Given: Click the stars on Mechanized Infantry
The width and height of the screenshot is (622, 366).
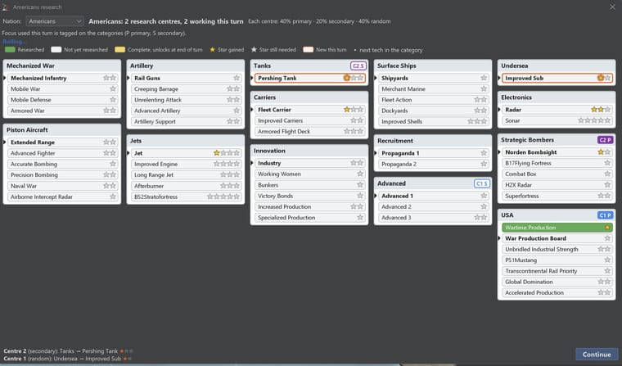Looking at the screenshot, I should (x=110, y=79).
